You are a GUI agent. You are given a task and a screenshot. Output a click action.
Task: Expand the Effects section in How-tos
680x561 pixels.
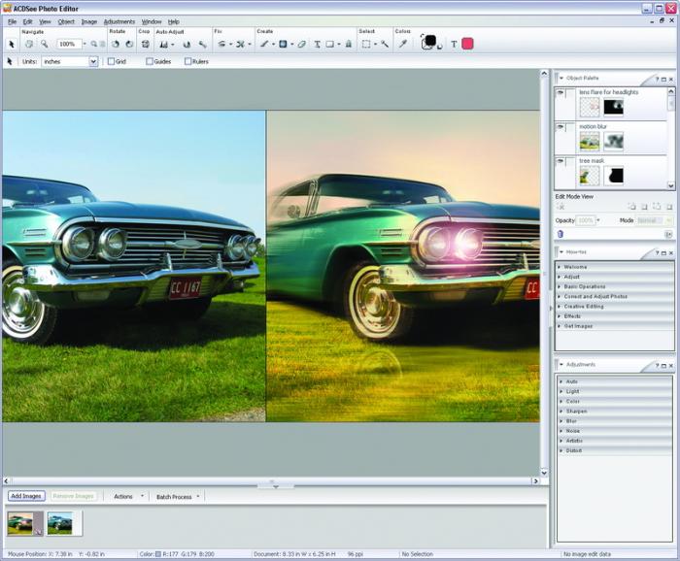pos(614,316)
